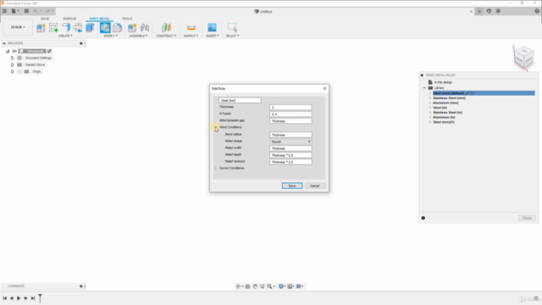This screenshot has height=305, width=542.
Task: Click the Insert image icon
Action: tap(212, 28)
